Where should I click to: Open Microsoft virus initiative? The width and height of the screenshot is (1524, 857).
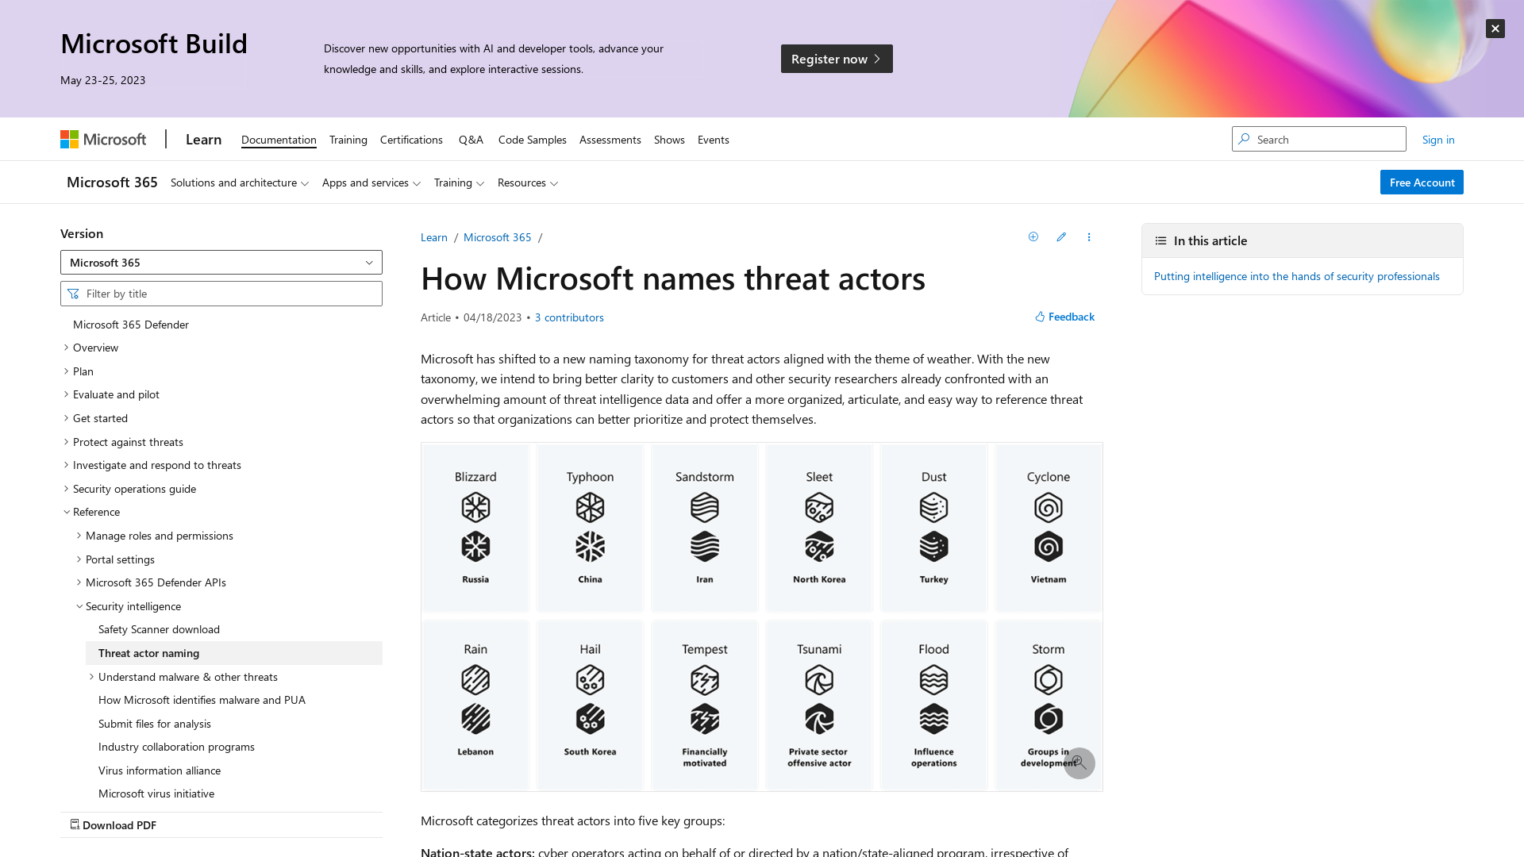point(156,794)
